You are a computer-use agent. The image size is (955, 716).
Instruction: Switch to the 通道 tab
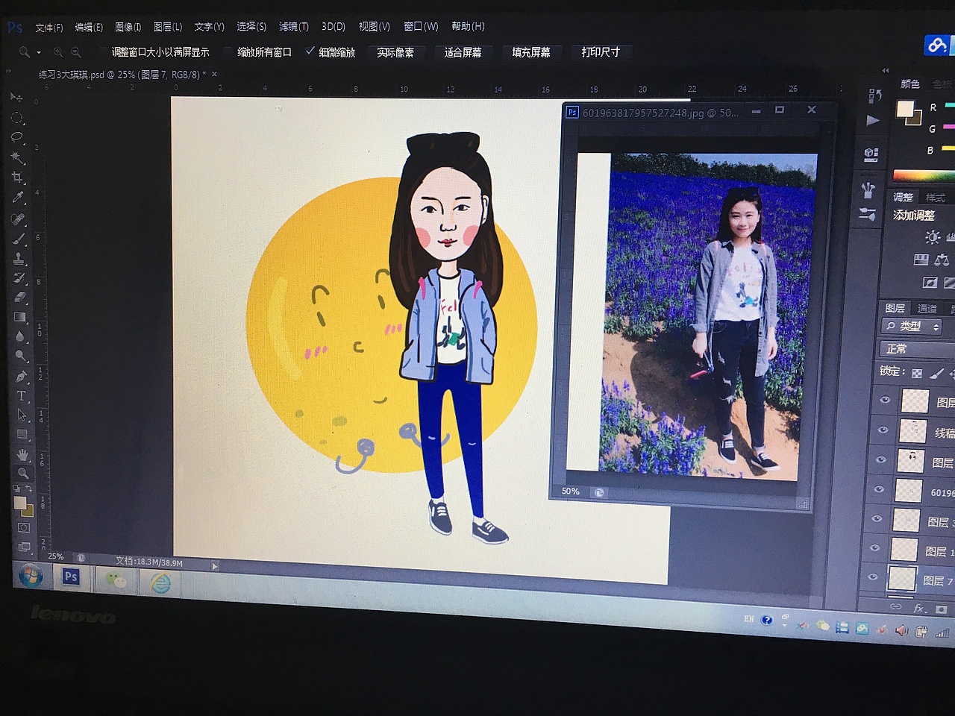point(927,309)
